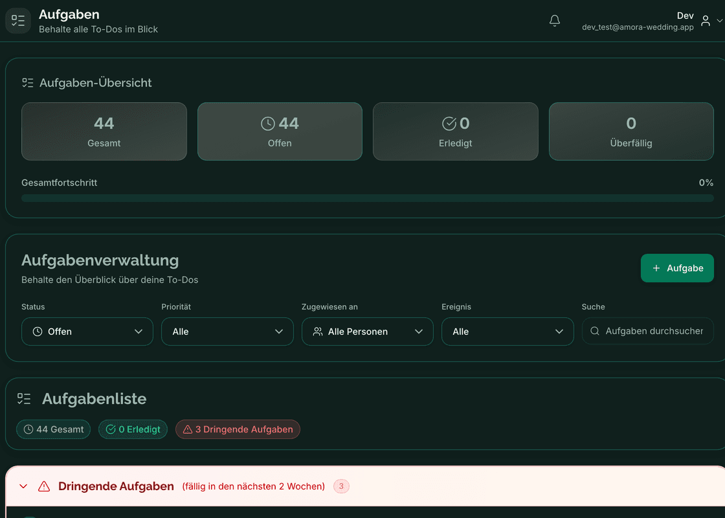Select the Offen 44 stat card
725x518 pixels.
coord(280,131)
